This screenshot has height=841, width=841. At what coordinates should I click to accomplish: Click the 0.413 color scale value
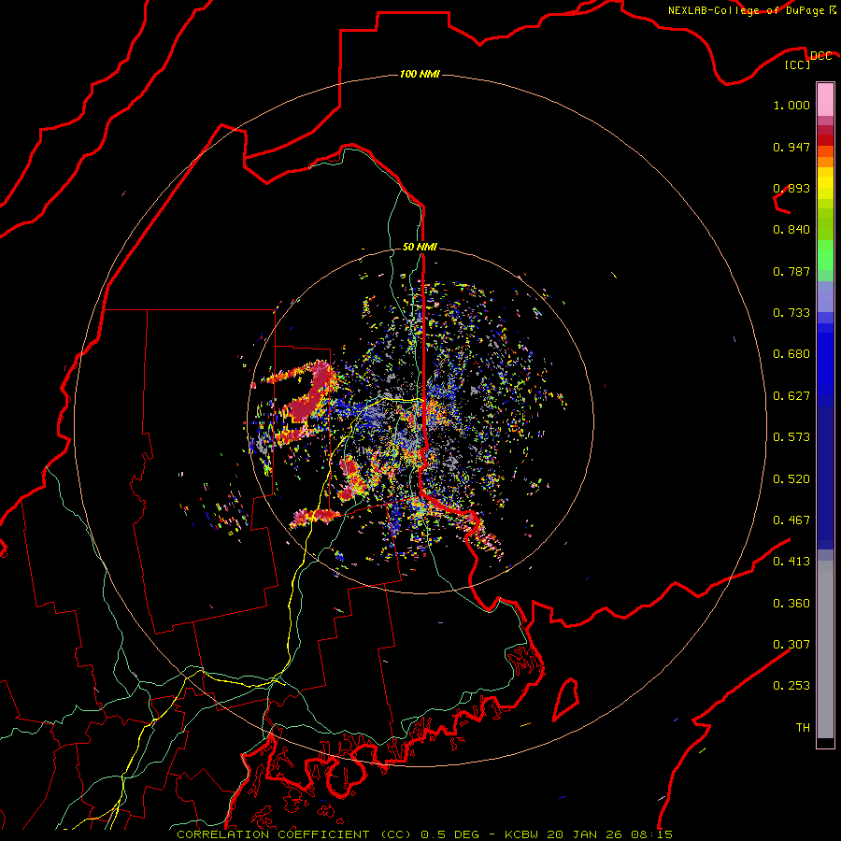pyautogui.click(x=791, y=562)
